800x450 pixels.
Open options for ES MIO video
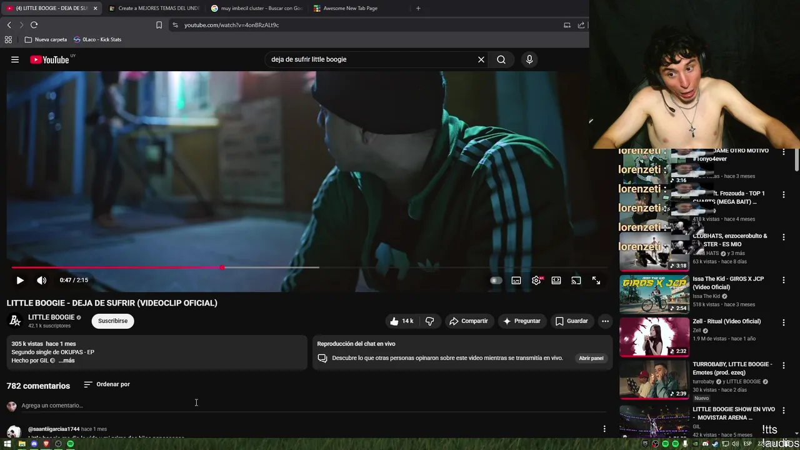pyautogui.click(x=784, y=237)
